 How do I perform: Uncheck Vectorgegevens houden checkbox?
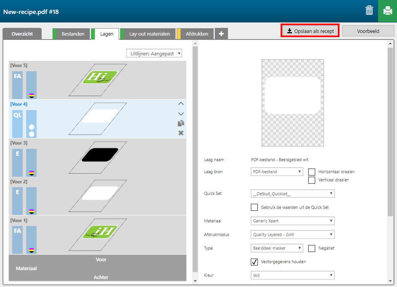(254, 262)
